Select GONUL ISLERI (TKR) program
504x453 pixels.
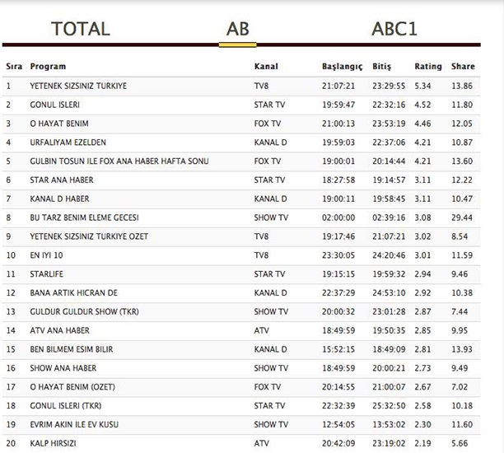pyautogui.click(x=66, y=406)
